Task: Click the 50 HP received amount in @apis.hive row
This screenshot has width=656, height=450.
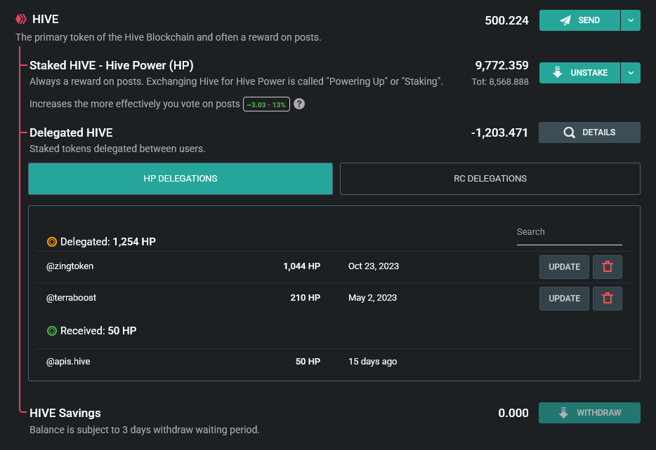Action: [x=308, y=362]
